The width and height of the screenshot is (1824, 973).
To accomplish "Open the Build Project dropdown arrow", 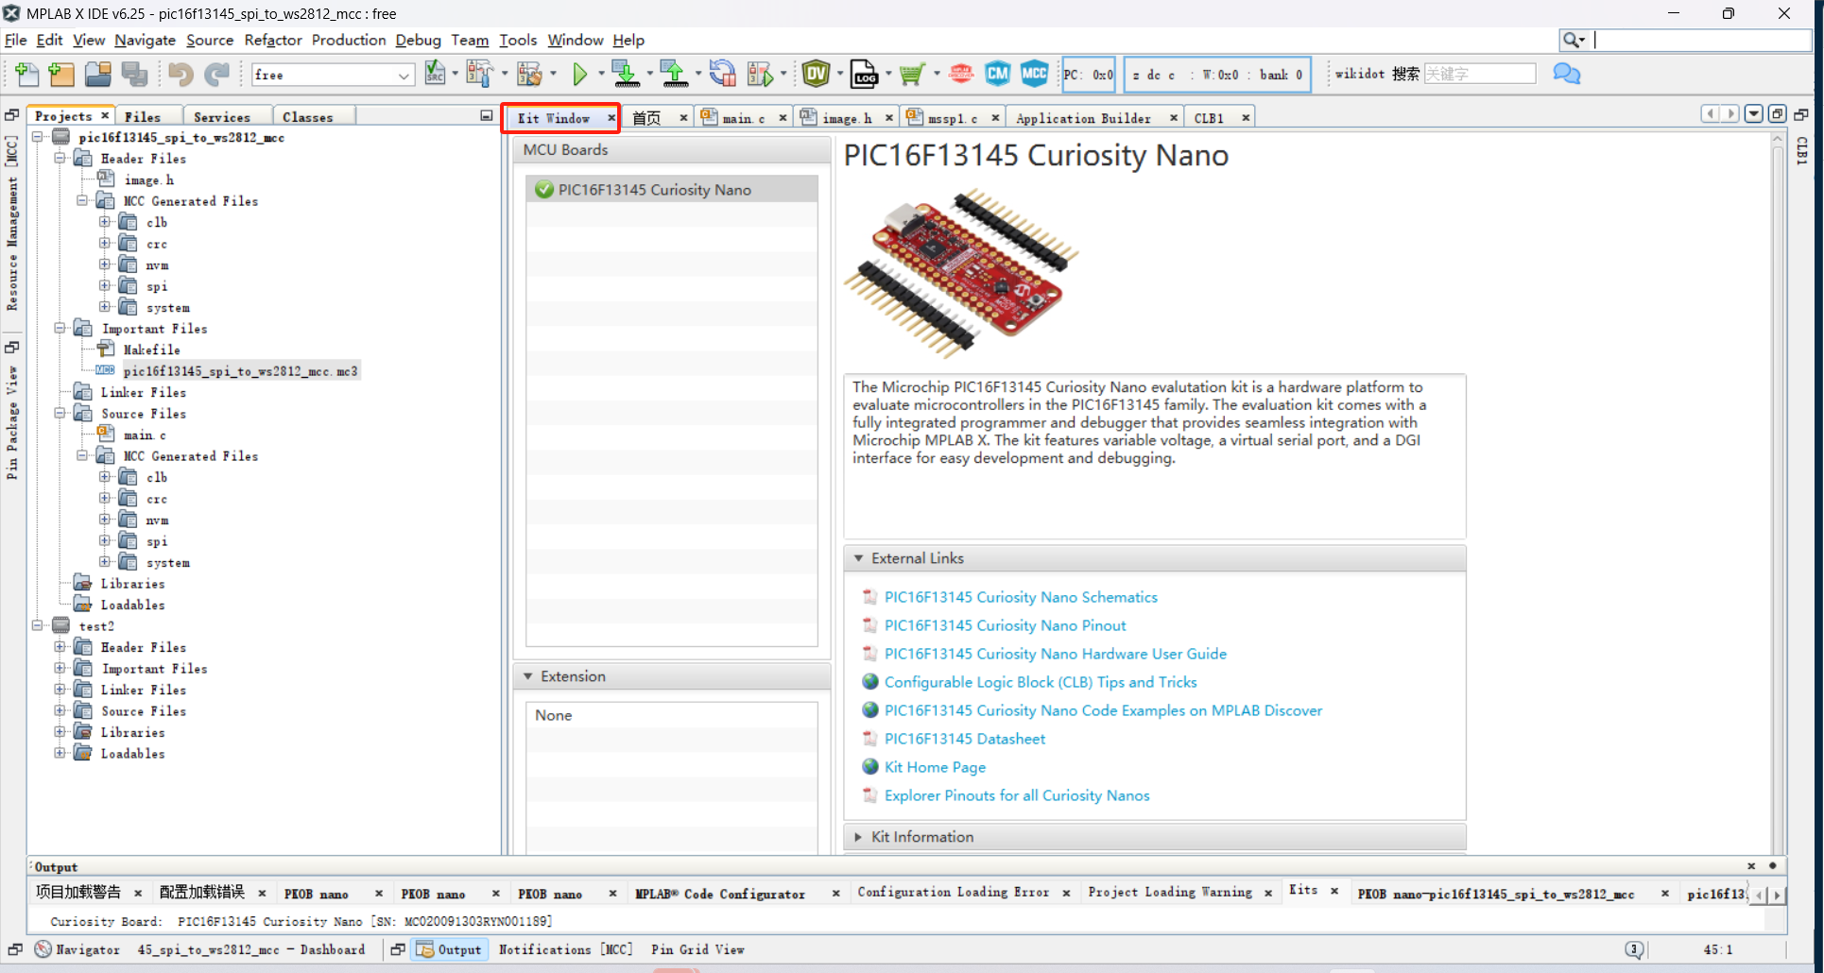I will click(504, 74).
